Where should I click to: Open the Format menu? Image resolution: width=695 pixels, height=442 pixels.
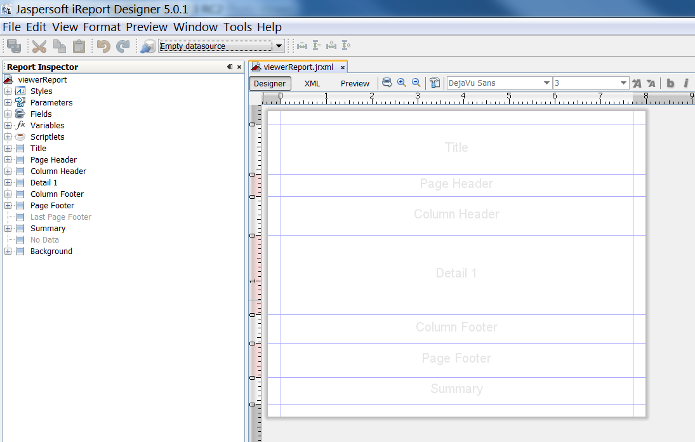pos(102,27)
